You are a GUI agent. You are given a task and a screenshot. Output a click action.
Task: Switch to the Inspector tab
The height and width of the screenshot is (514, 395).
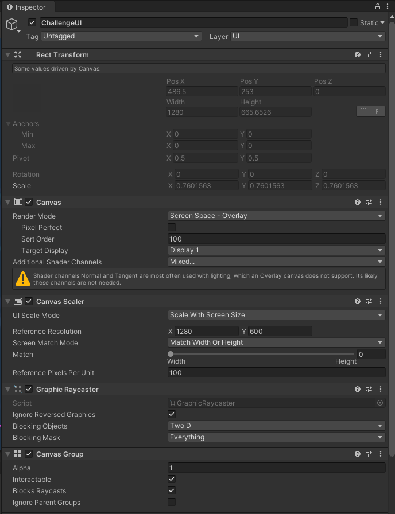click(28, 7)
